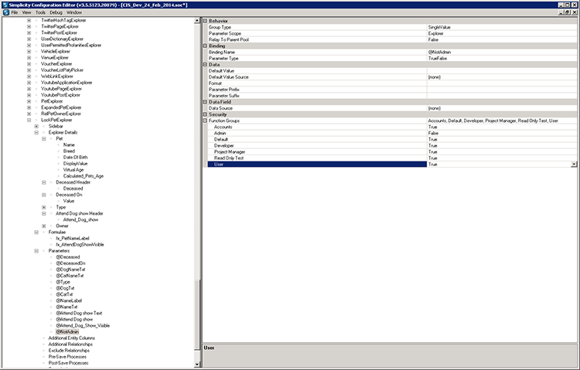580x370 pixels.
Task: Select Additional Entity Columns node
Action: pos(71,338)
